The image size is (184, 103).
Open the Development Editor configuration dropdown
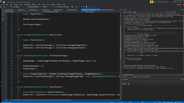[35, 7]
